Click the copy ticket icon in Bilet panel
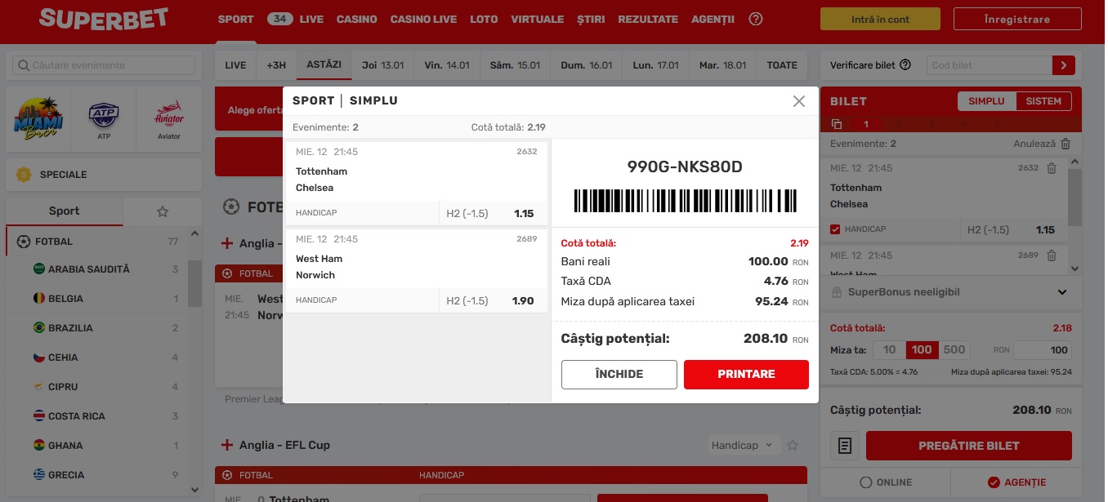Image resolution: width=1108 pixels, height=502 pixels. point(837,124)
